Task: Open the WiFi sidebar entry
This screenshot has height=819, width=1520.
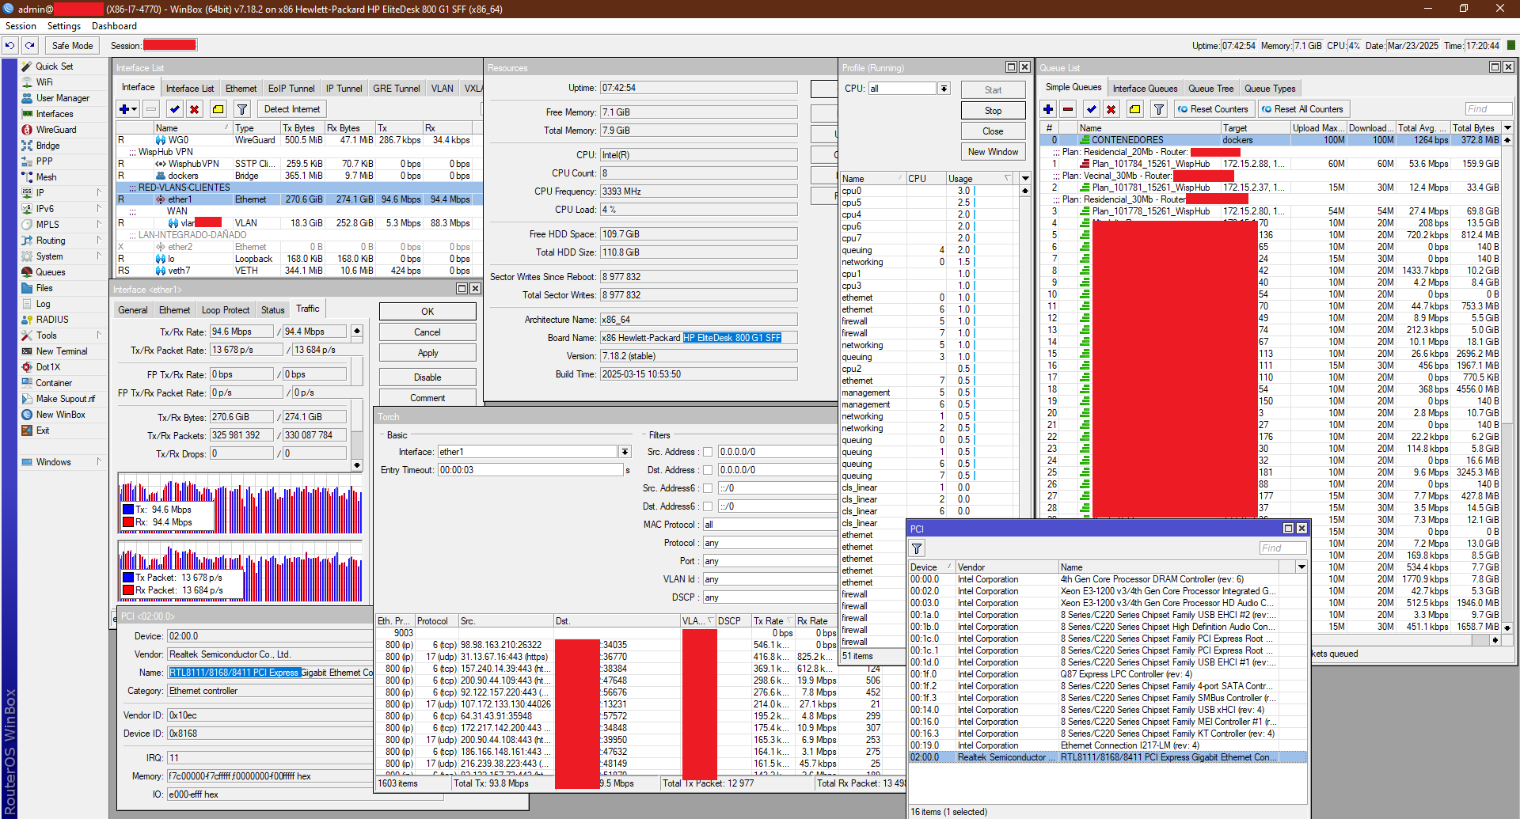Action: tap(44, 82)
